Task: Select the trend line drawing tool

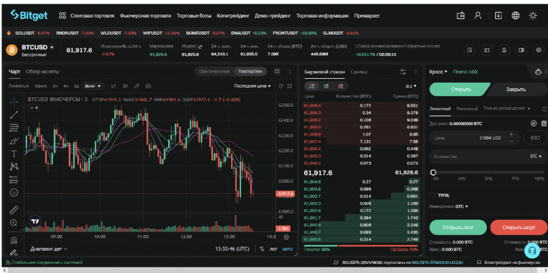Action: (x=14, y=114)
